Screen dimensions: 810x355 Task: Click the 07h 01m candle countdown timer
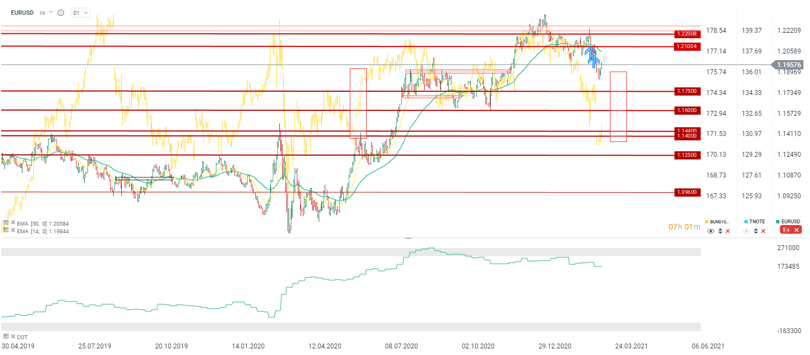pos(684,227)
